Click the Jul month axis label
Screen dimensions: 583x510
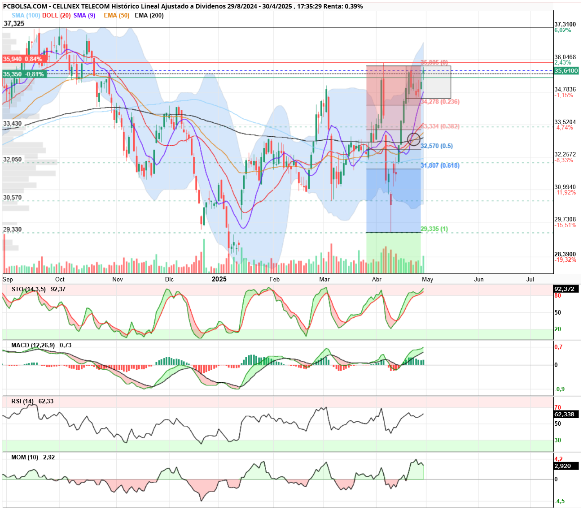click(x=530, y=279)
